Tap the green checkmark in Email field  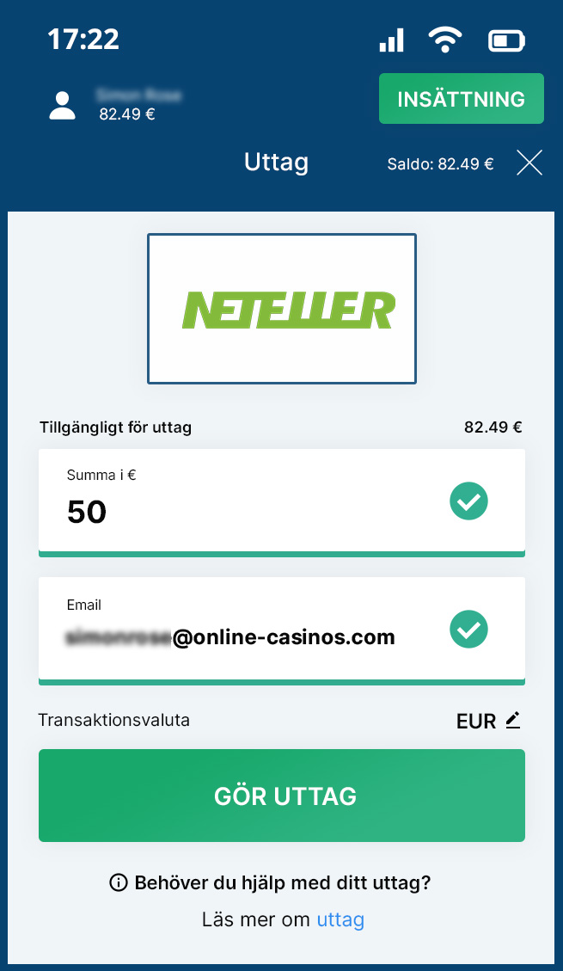click(468, 630)
